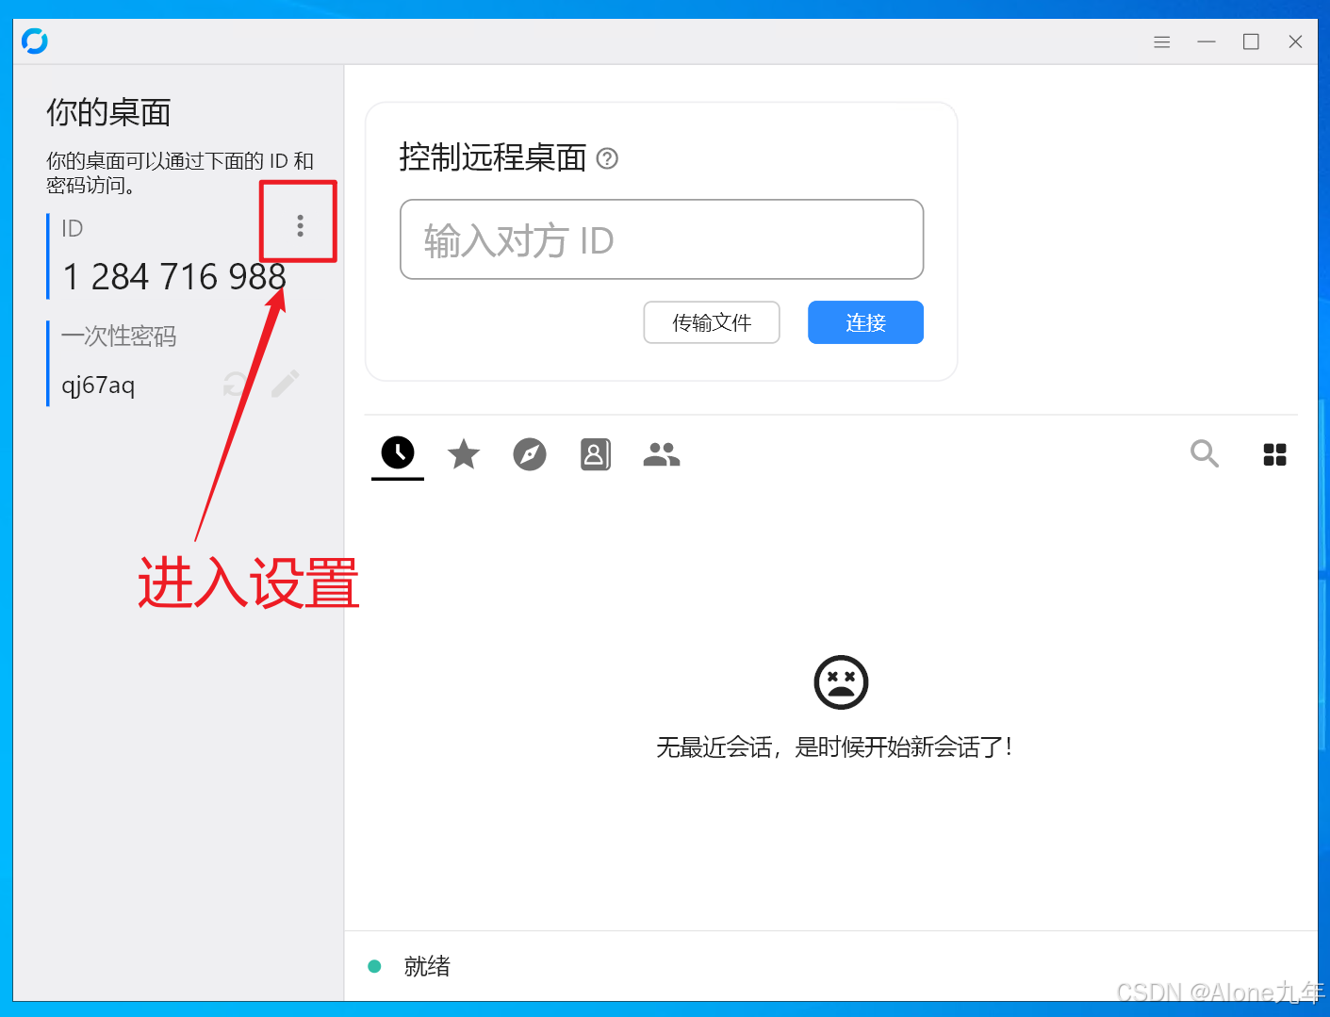The image size is (1330, 1017).
Task: Click the 就绪 status text
Action: click(x=427, y=966)
